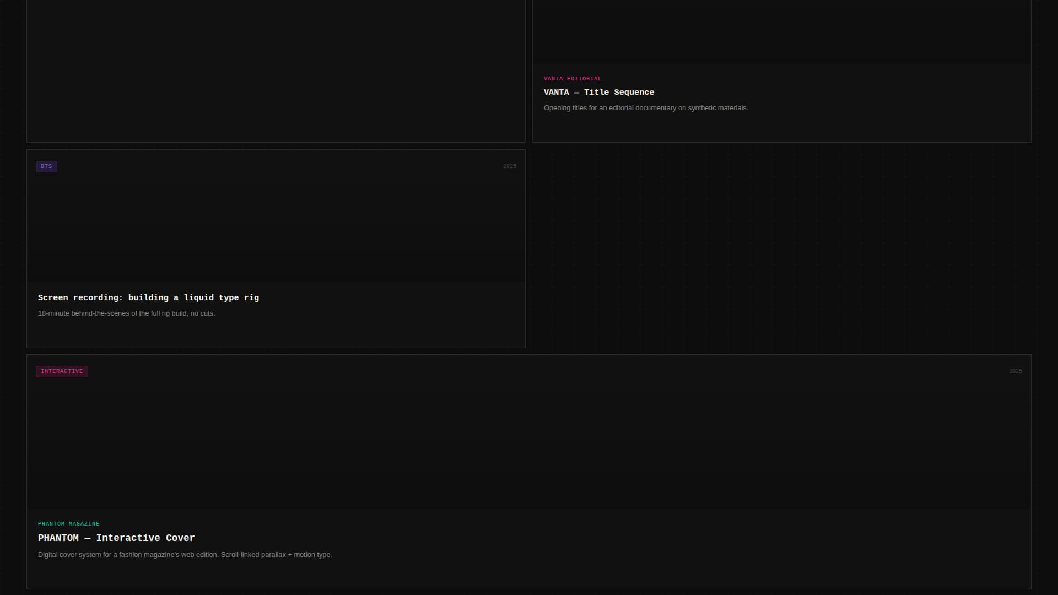Click the PHANTOM MAGAZINE client label
Image resolution: width=1058 pixels, height=595 pixels.
pos(69,524)
